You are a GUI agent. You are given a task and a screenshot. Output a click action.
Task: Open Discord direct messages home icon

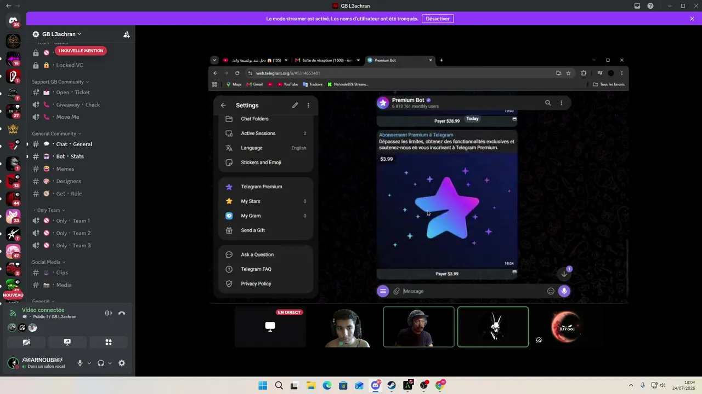point(13,20)
